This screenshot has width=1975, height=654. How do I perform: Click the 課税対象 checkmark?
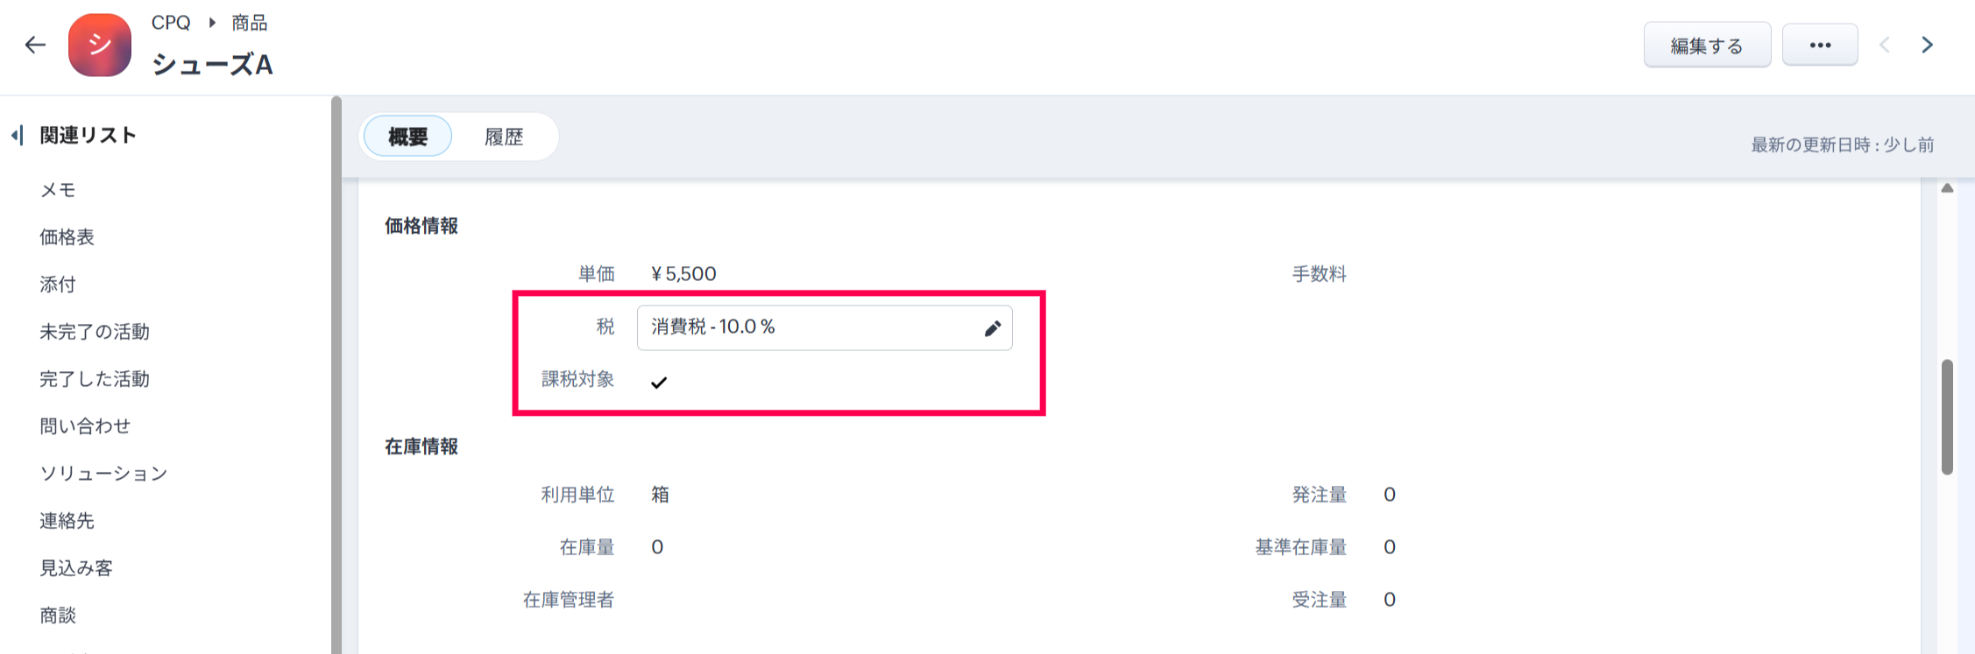click(659, 382)
